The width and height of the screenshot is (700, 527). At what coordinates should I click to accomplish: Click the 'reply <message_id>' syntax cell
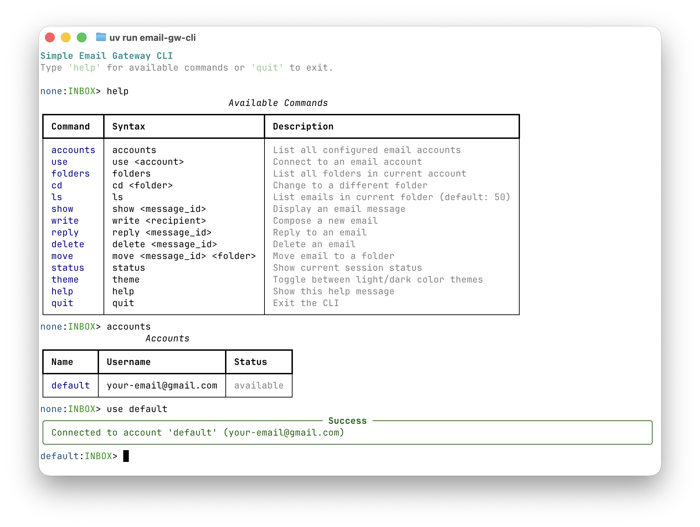coord(162,232)
